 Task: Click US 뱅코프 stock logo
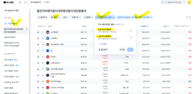point(48,32)
